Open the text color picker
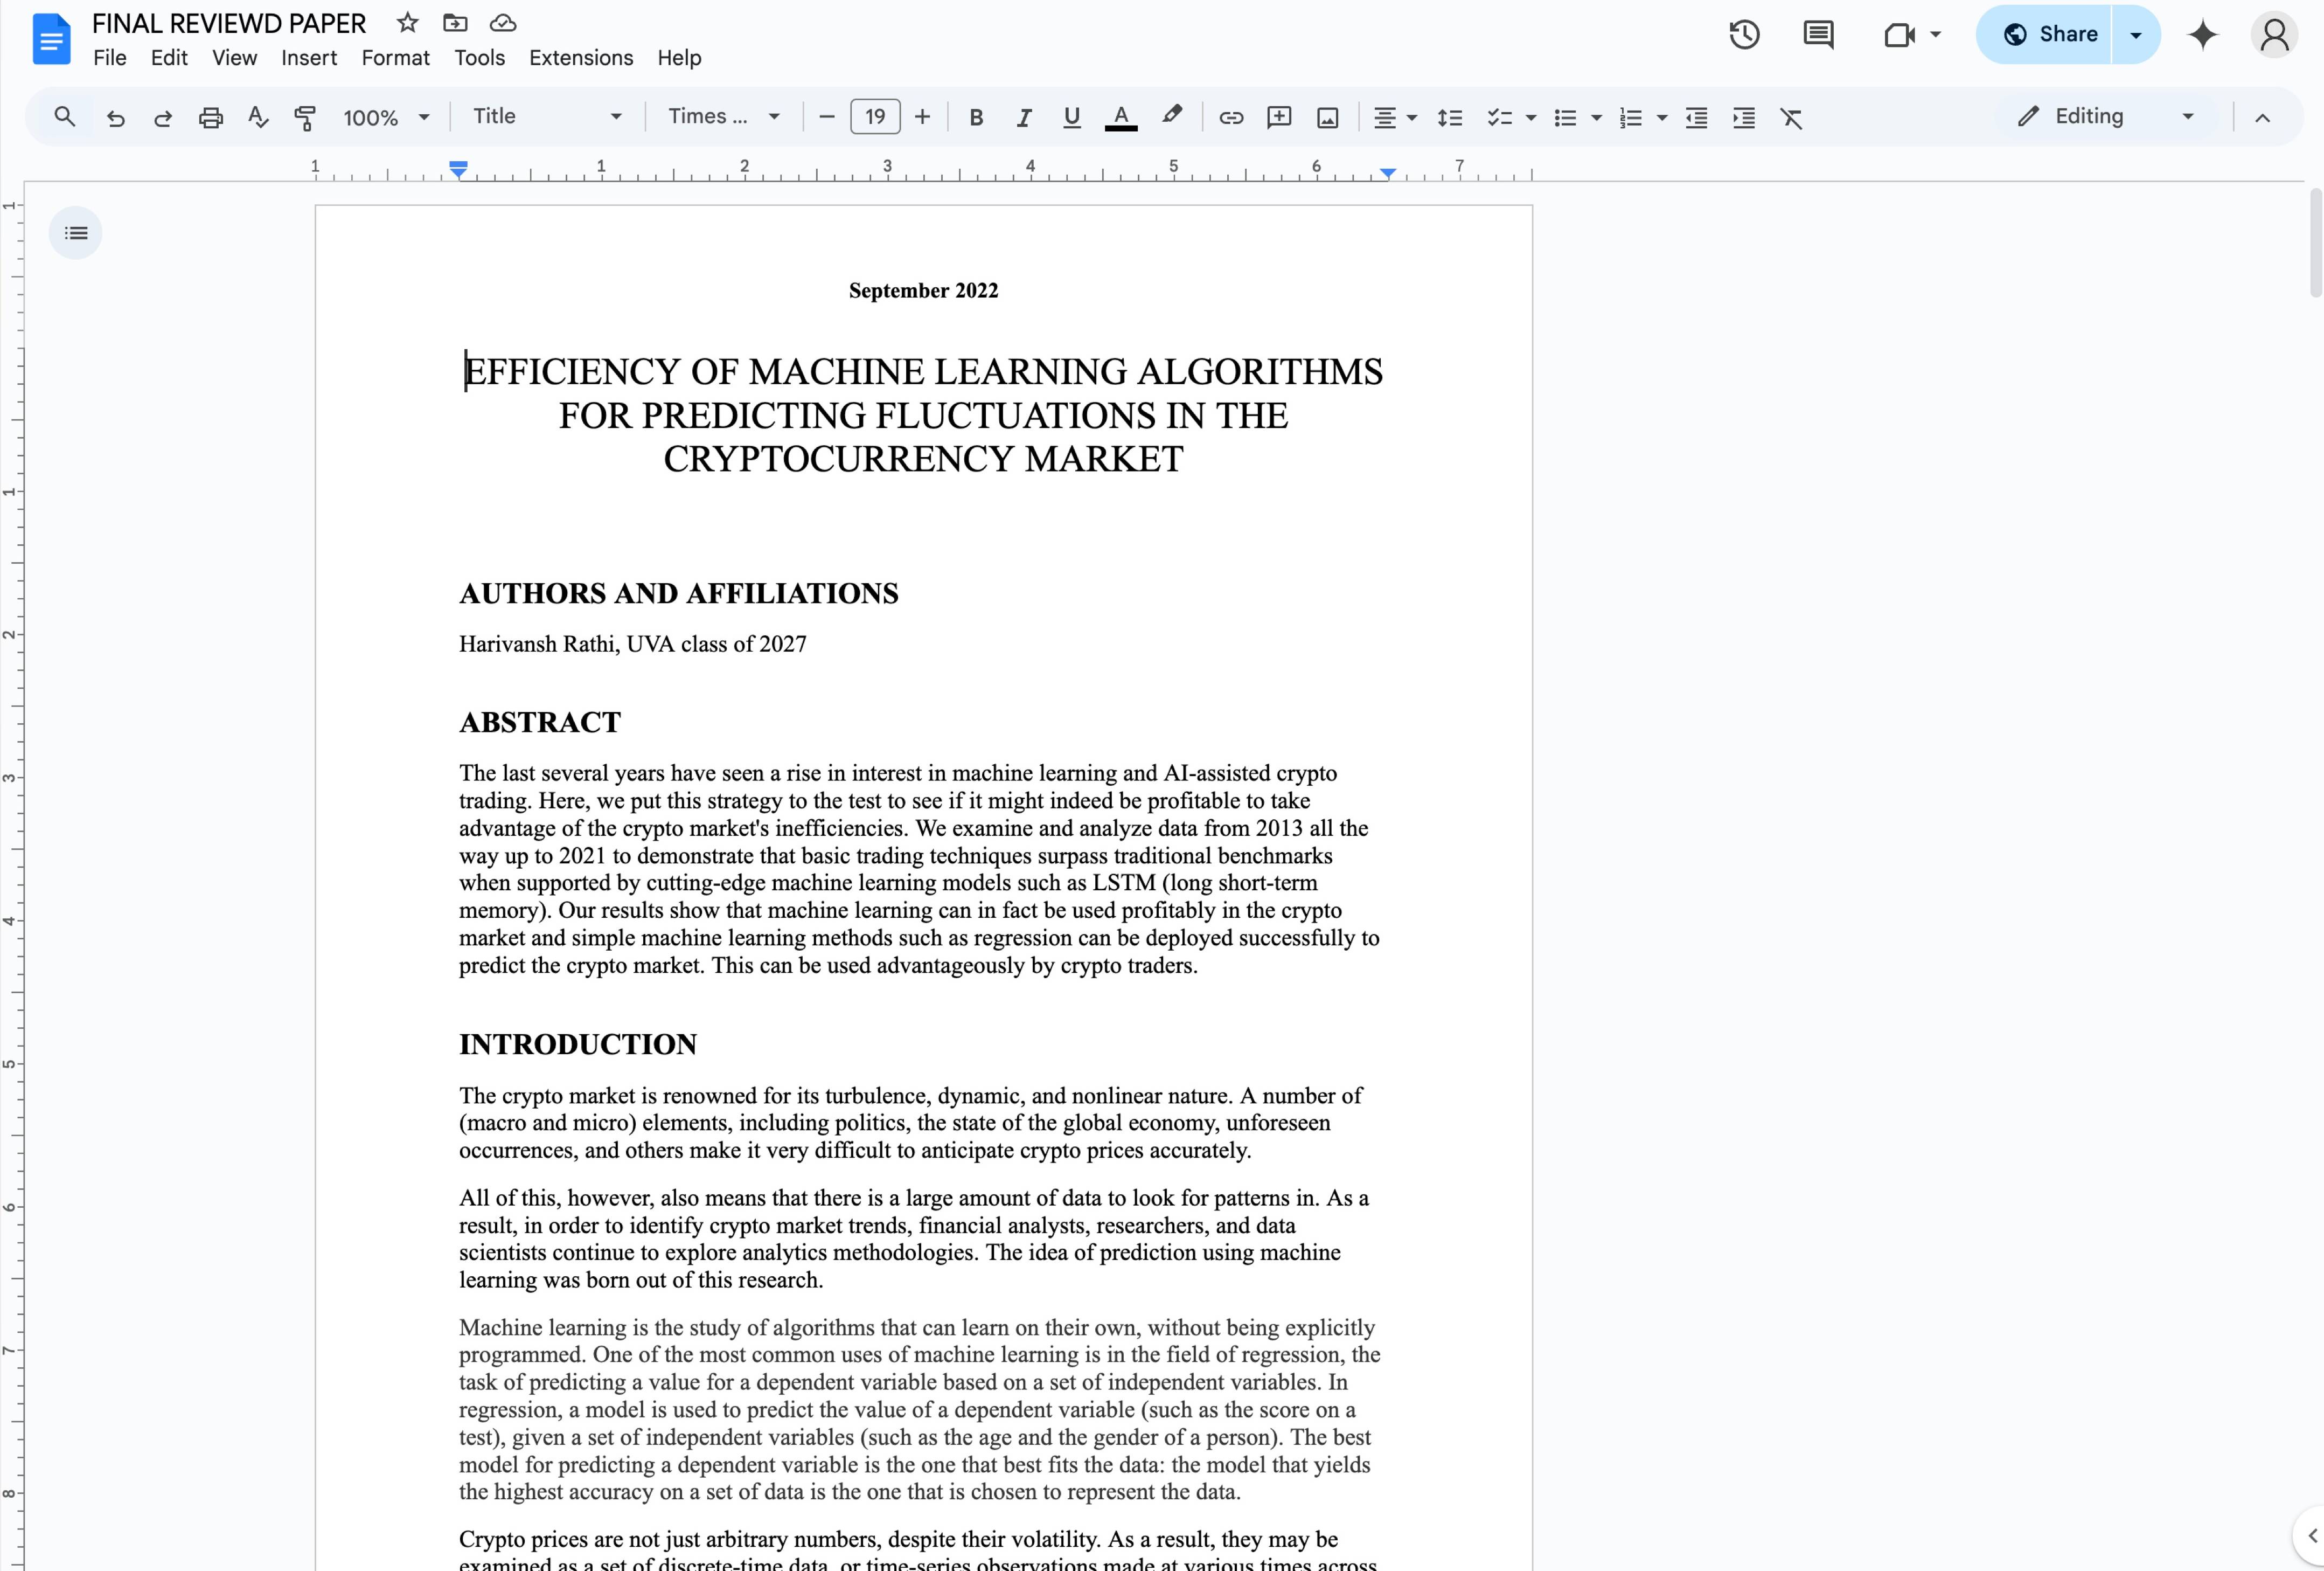This screenshot has height=1571, width=2324. point(1121,118)
